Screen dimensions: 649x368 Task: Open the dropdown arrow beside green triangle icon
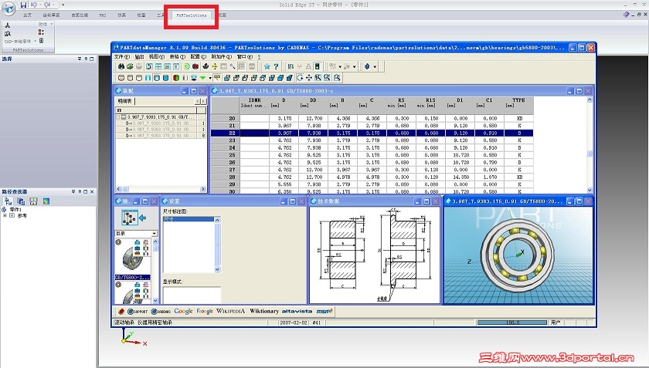[x=210, y=78]
